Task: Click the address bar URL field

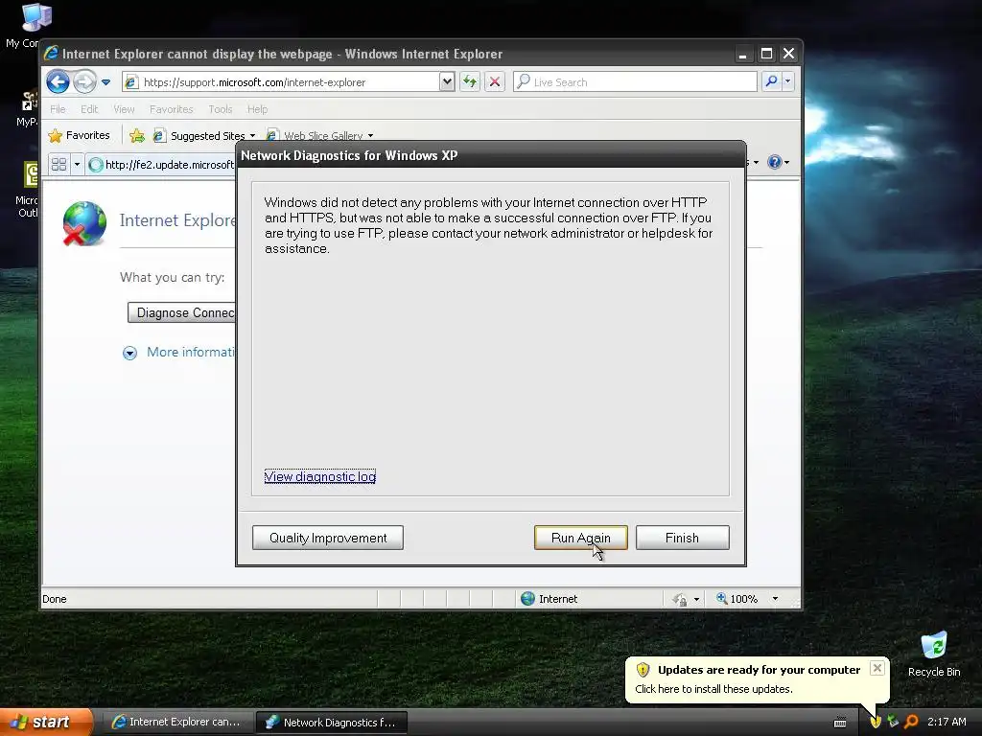Action: [282, 82]
